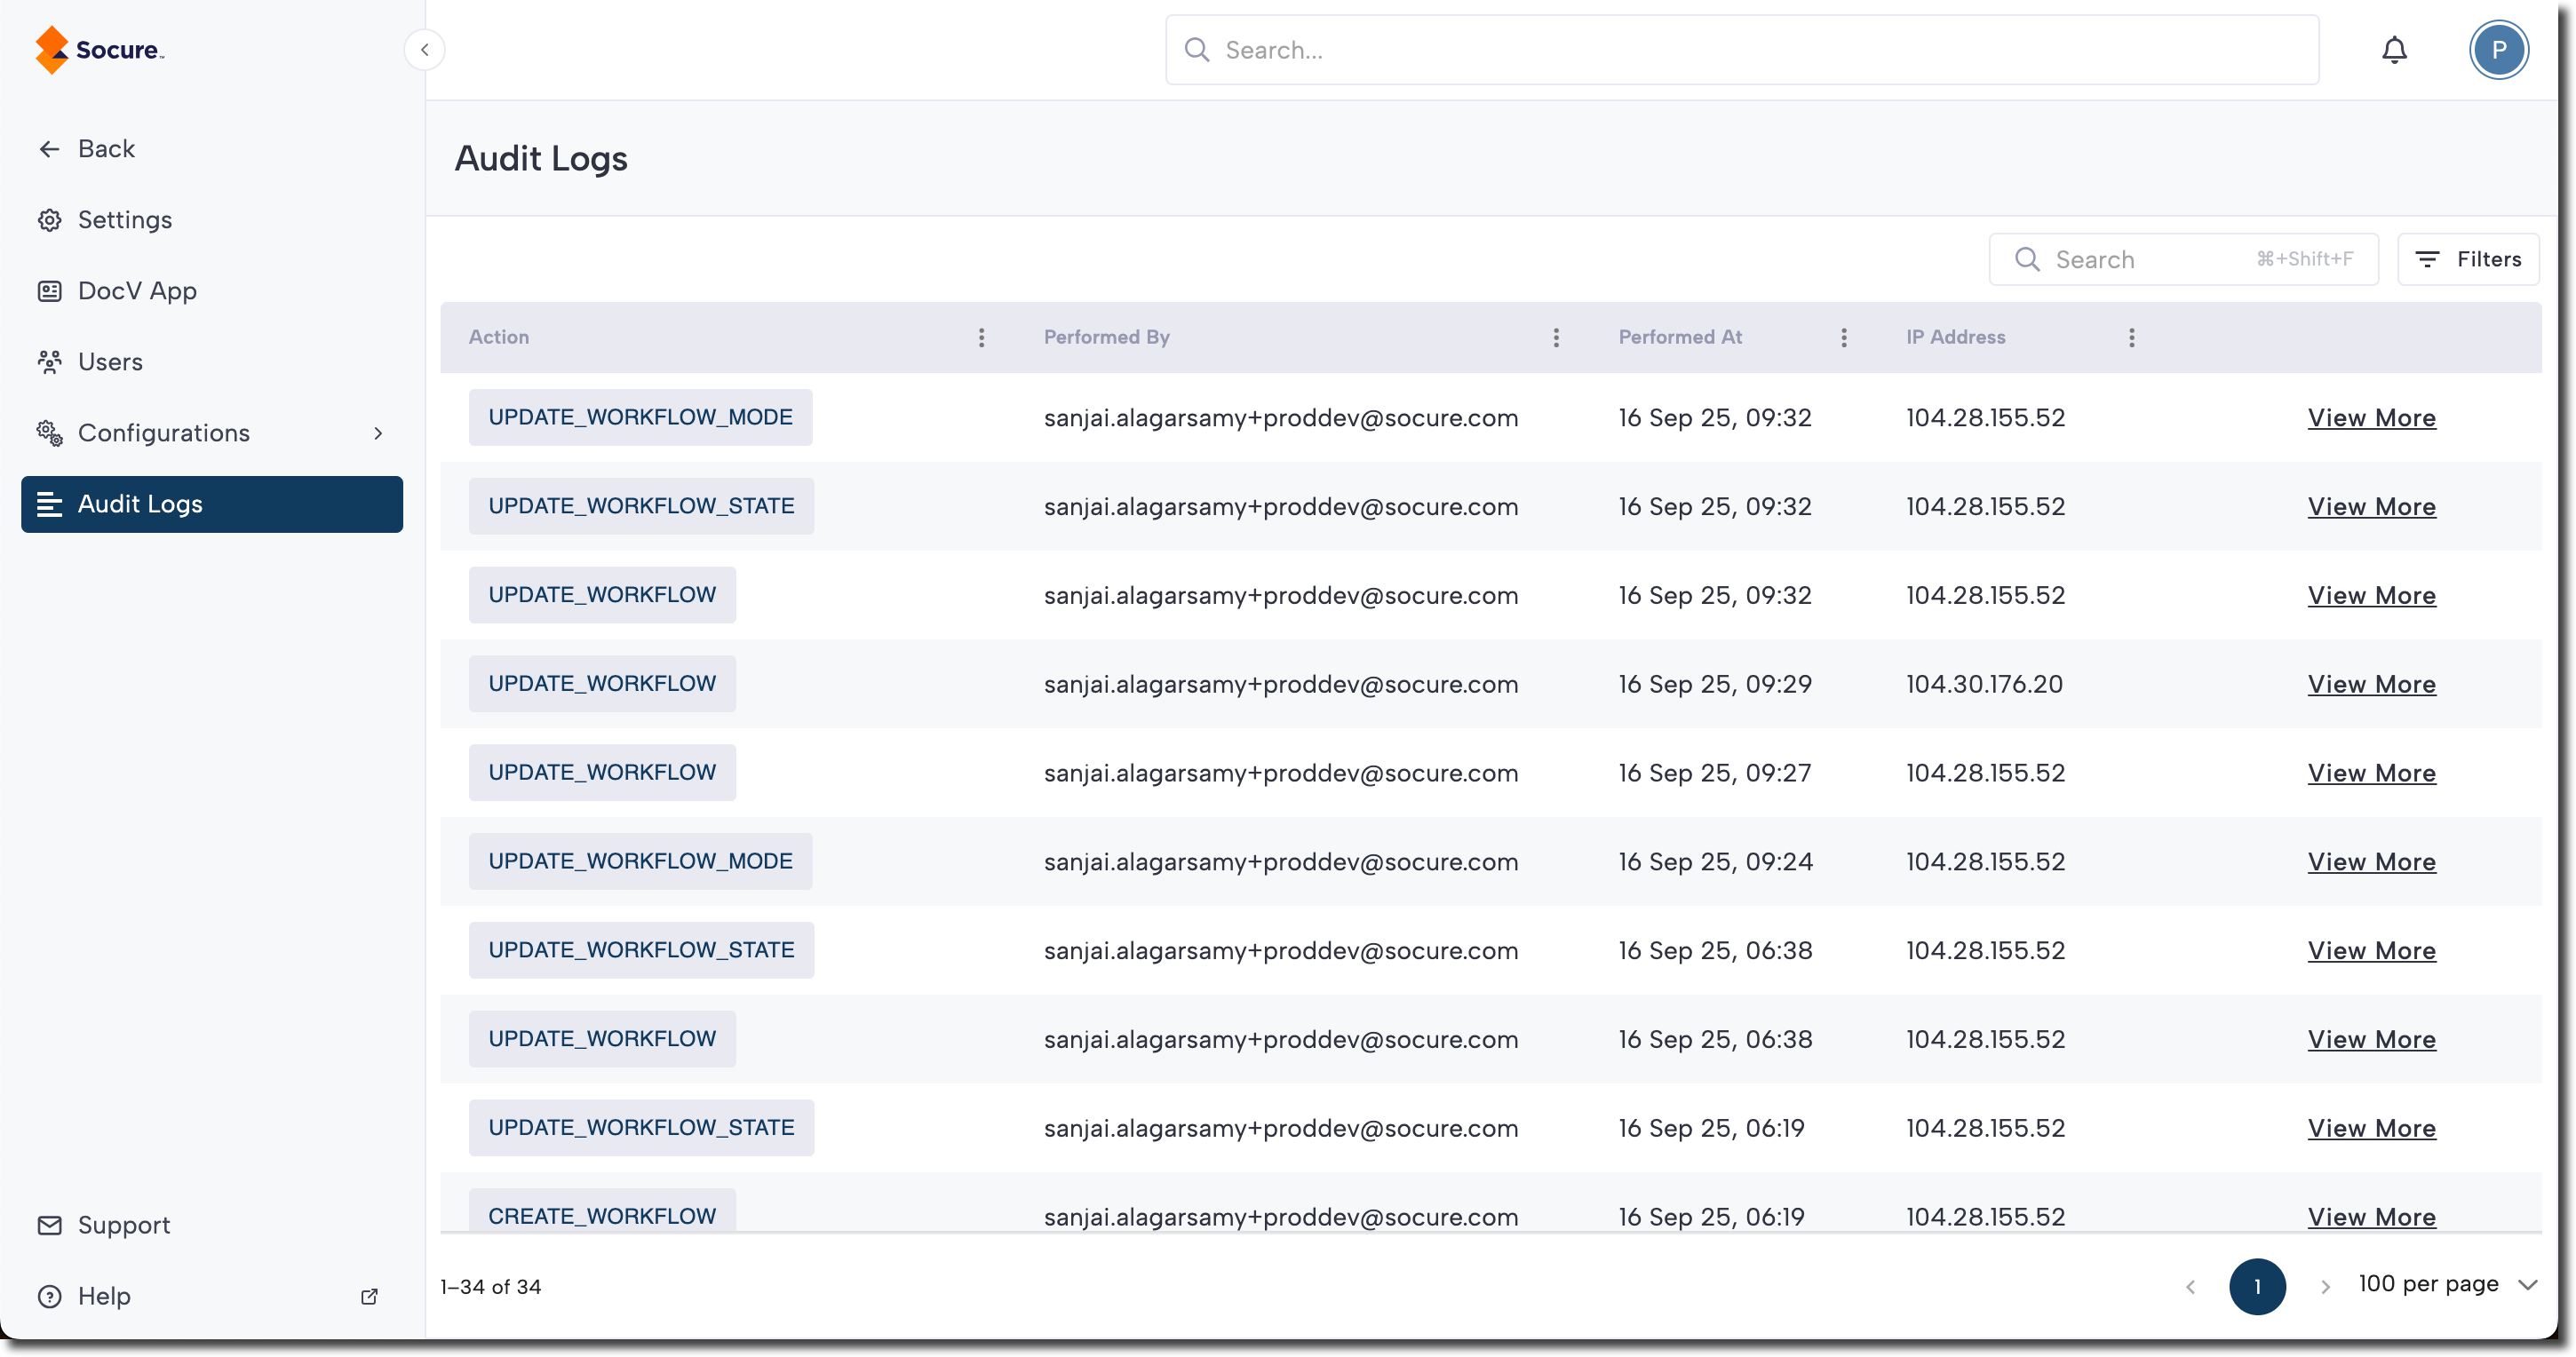Click the global search bar at the top
2576x1357 pixels.
[1740, 50]
